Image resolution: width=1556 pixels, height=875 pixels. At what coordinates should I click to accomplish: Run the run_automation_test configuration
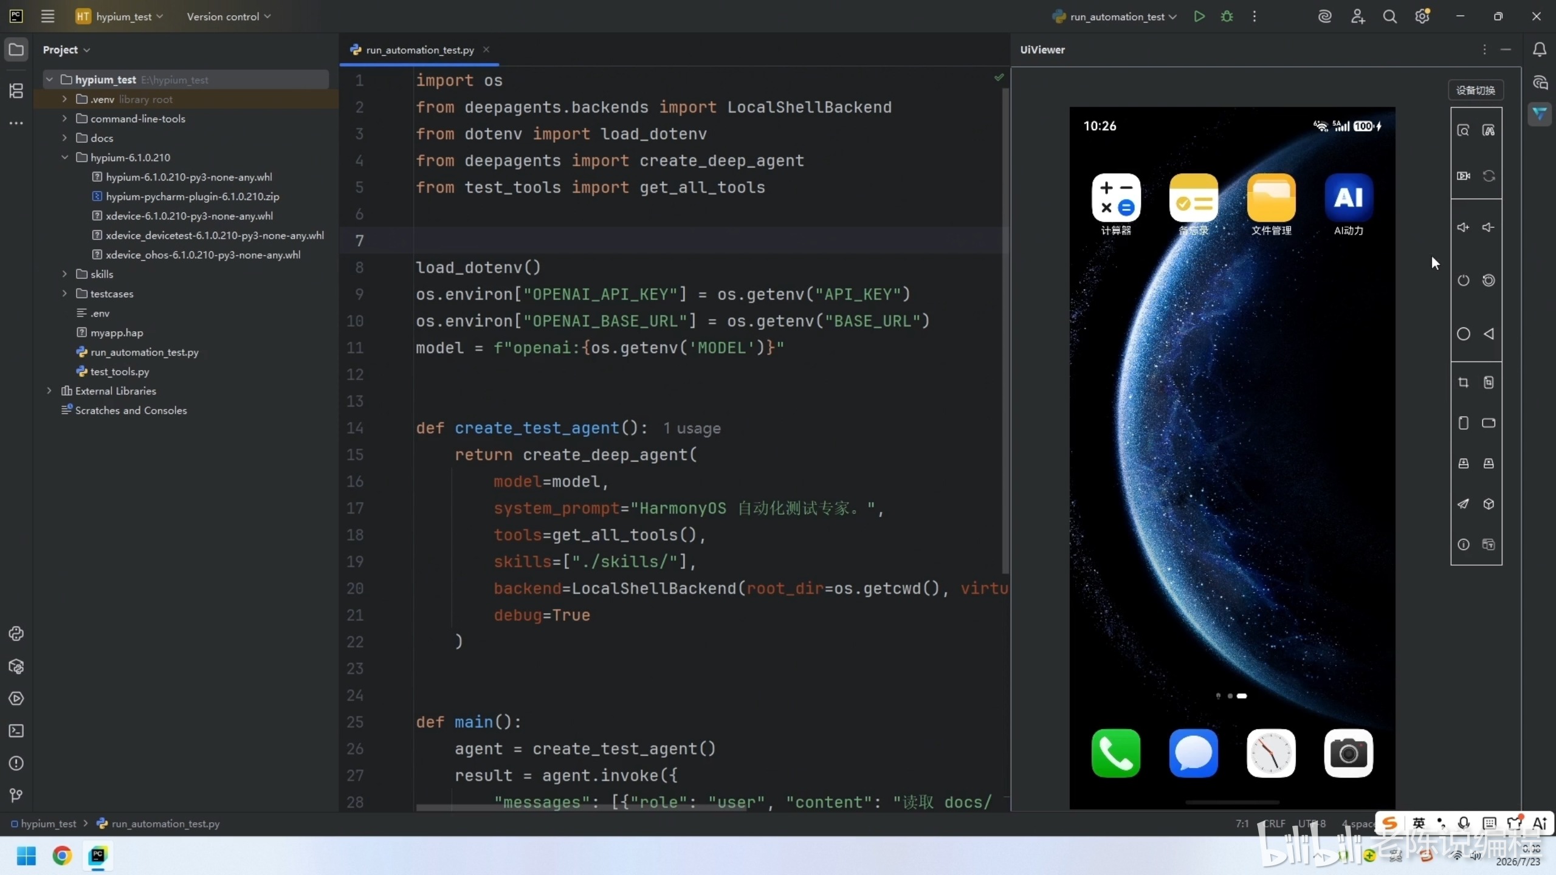coord(1199,16)
